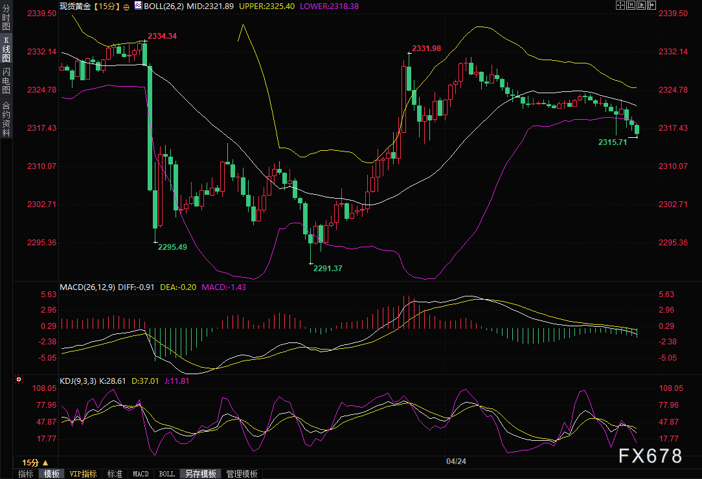The height and width of the screenshot is (479, 702).
Task: Click the red sun icon beside KDJ panel
Action: click(x=18, y=379)
